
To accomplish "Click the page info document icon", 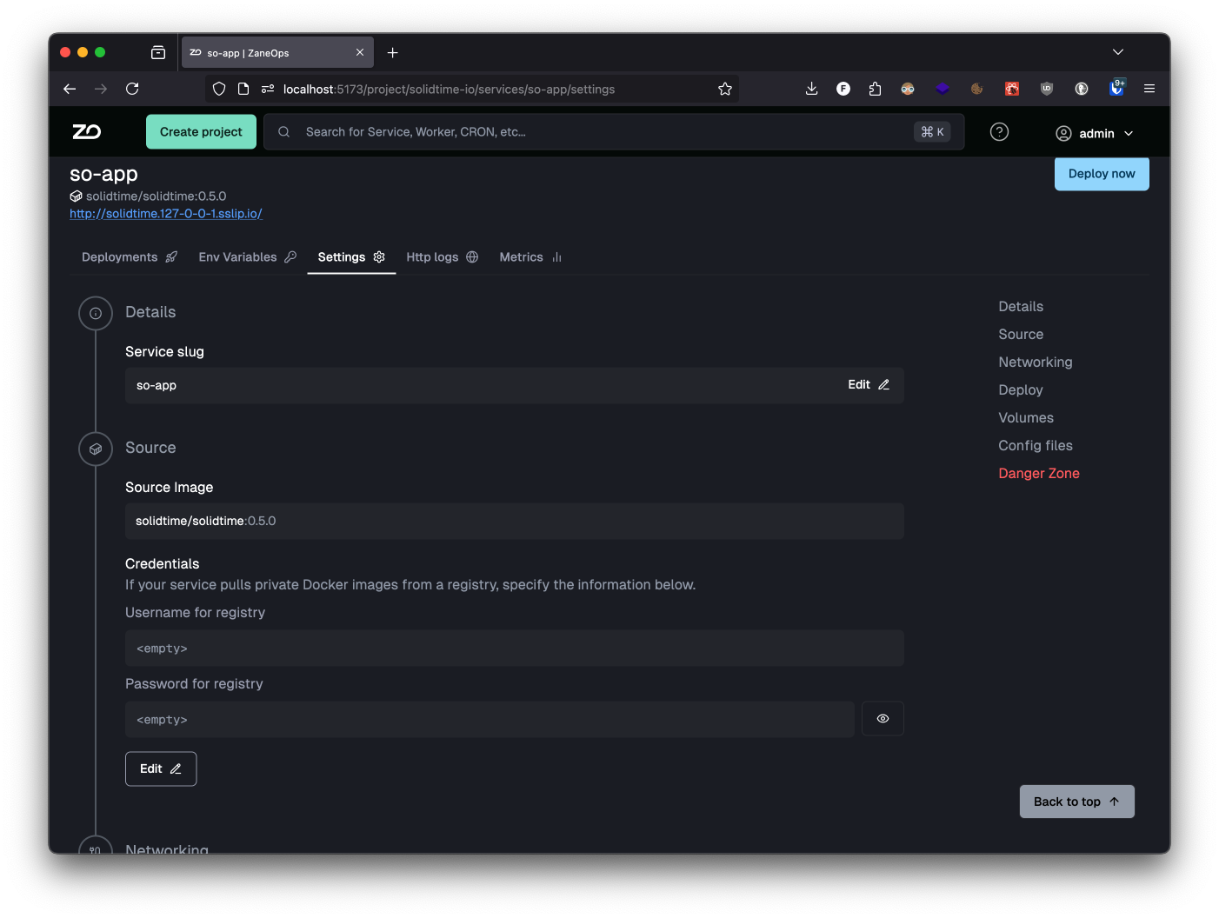I will click(243, 89).
